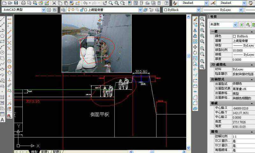
Task: Toggle layer on/off lightbulb icon
Action: tap(69, 10)
